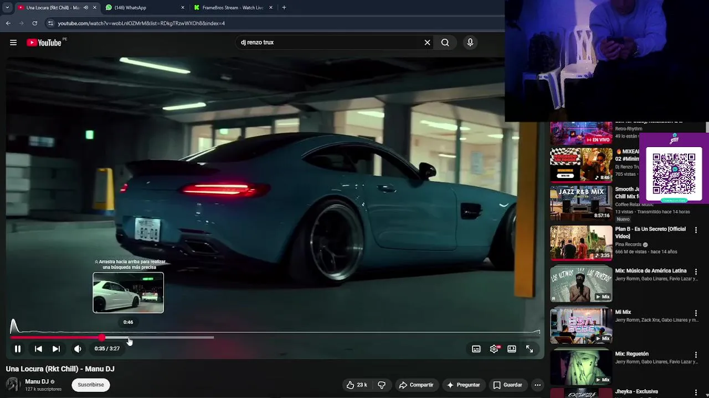Screen dimensions: 709x398
Task: Enter full screen mode
Action: coord(530,349)
